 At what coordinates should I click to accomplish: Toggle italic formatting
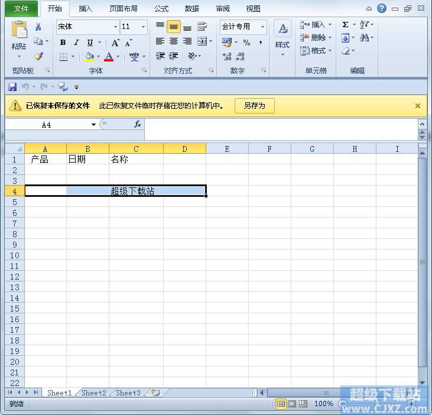(x=76, y=43)
